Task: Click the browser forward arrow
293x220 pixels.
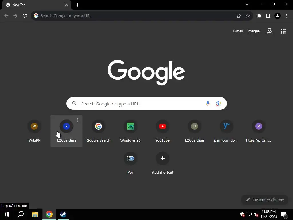Action: click(x=15, y=16)
